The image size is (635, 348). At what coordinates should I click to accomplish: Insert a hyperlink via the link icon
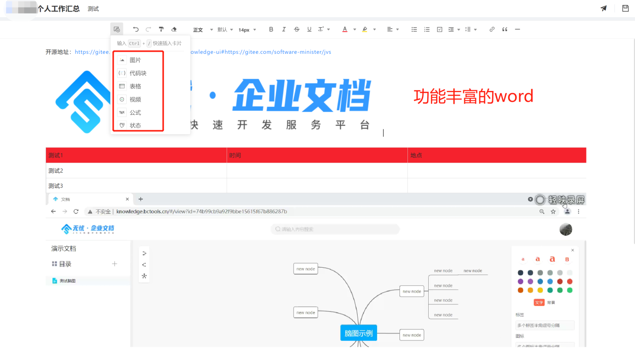[x=492, y=30]
